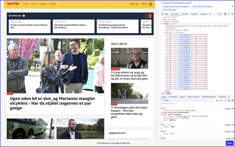This screenshot has width=235, height=147.
Task: Open the Traditionsrig begivenhed i Svendborg card
Action: 117,26
